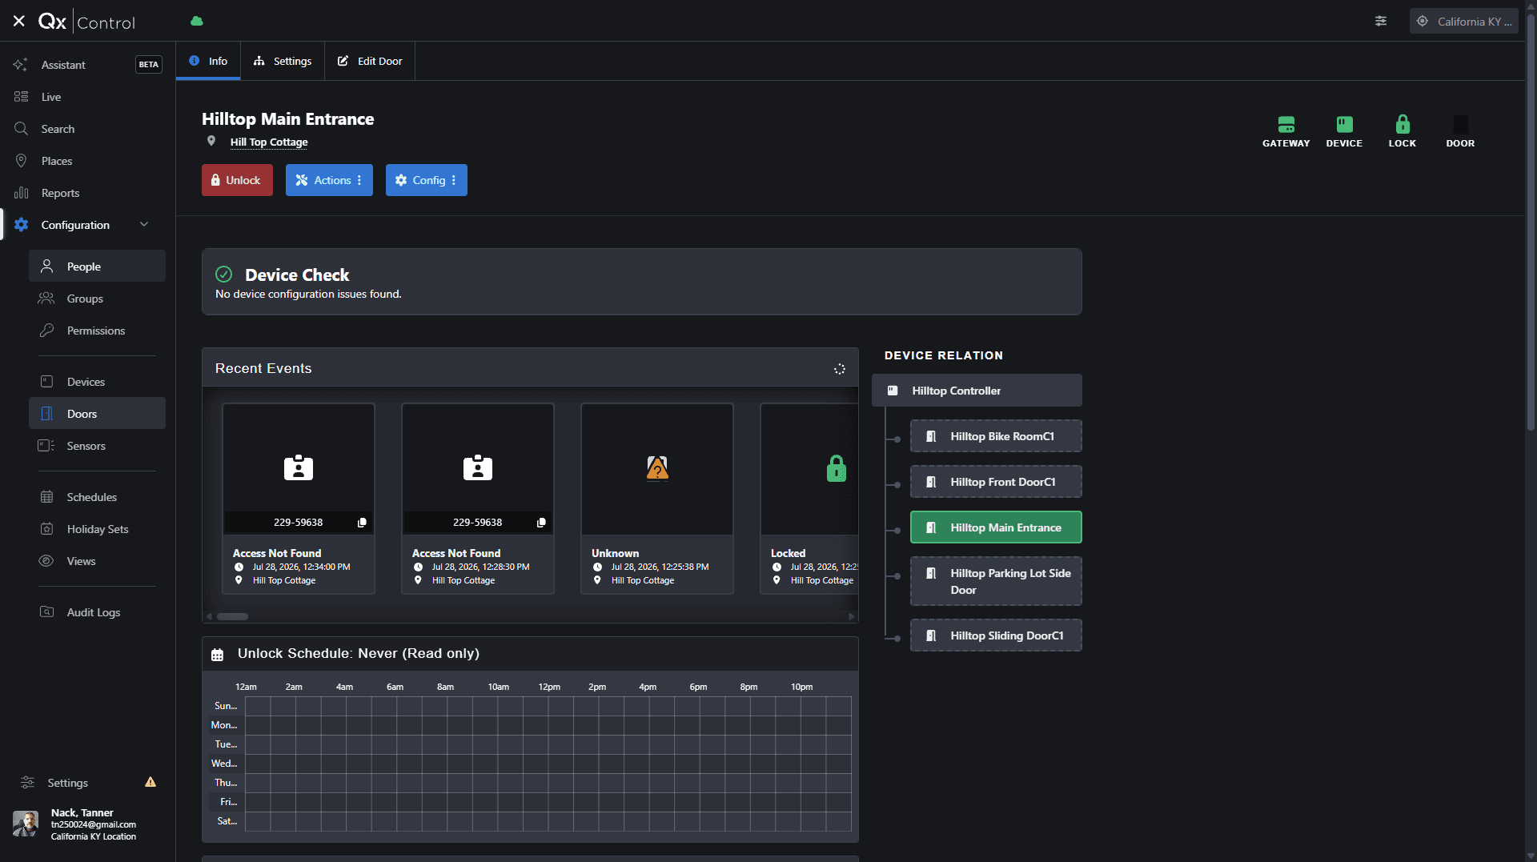Open People under Configuration
Image resolution: width=1537 pixels, height=862 pixels.
coord(97,267)
